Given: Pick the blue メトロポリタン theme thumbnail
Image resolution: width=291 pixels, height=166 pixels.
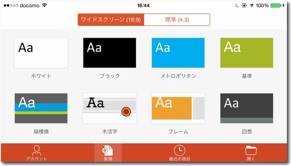Looking at the screenshot, I should (178, 53).
